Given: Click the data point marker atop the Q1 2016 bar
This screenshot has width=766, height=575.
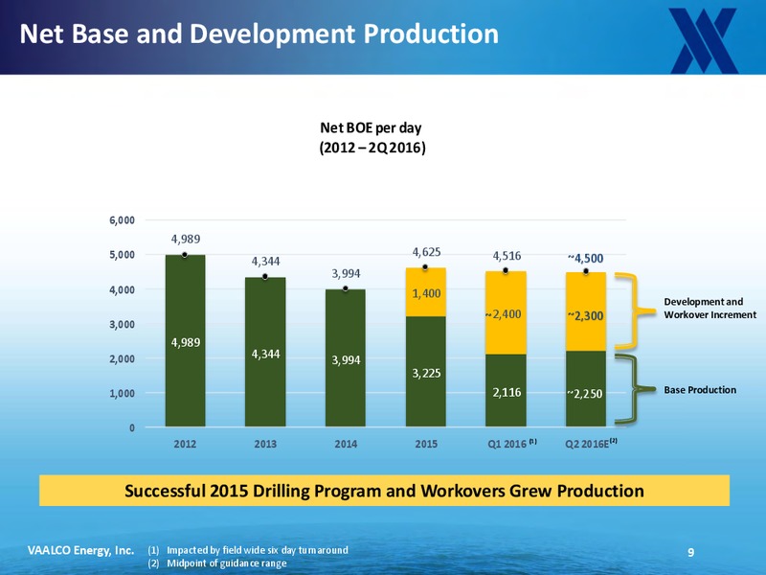Looking at the screenshot, I should click(x=506, y=271).
